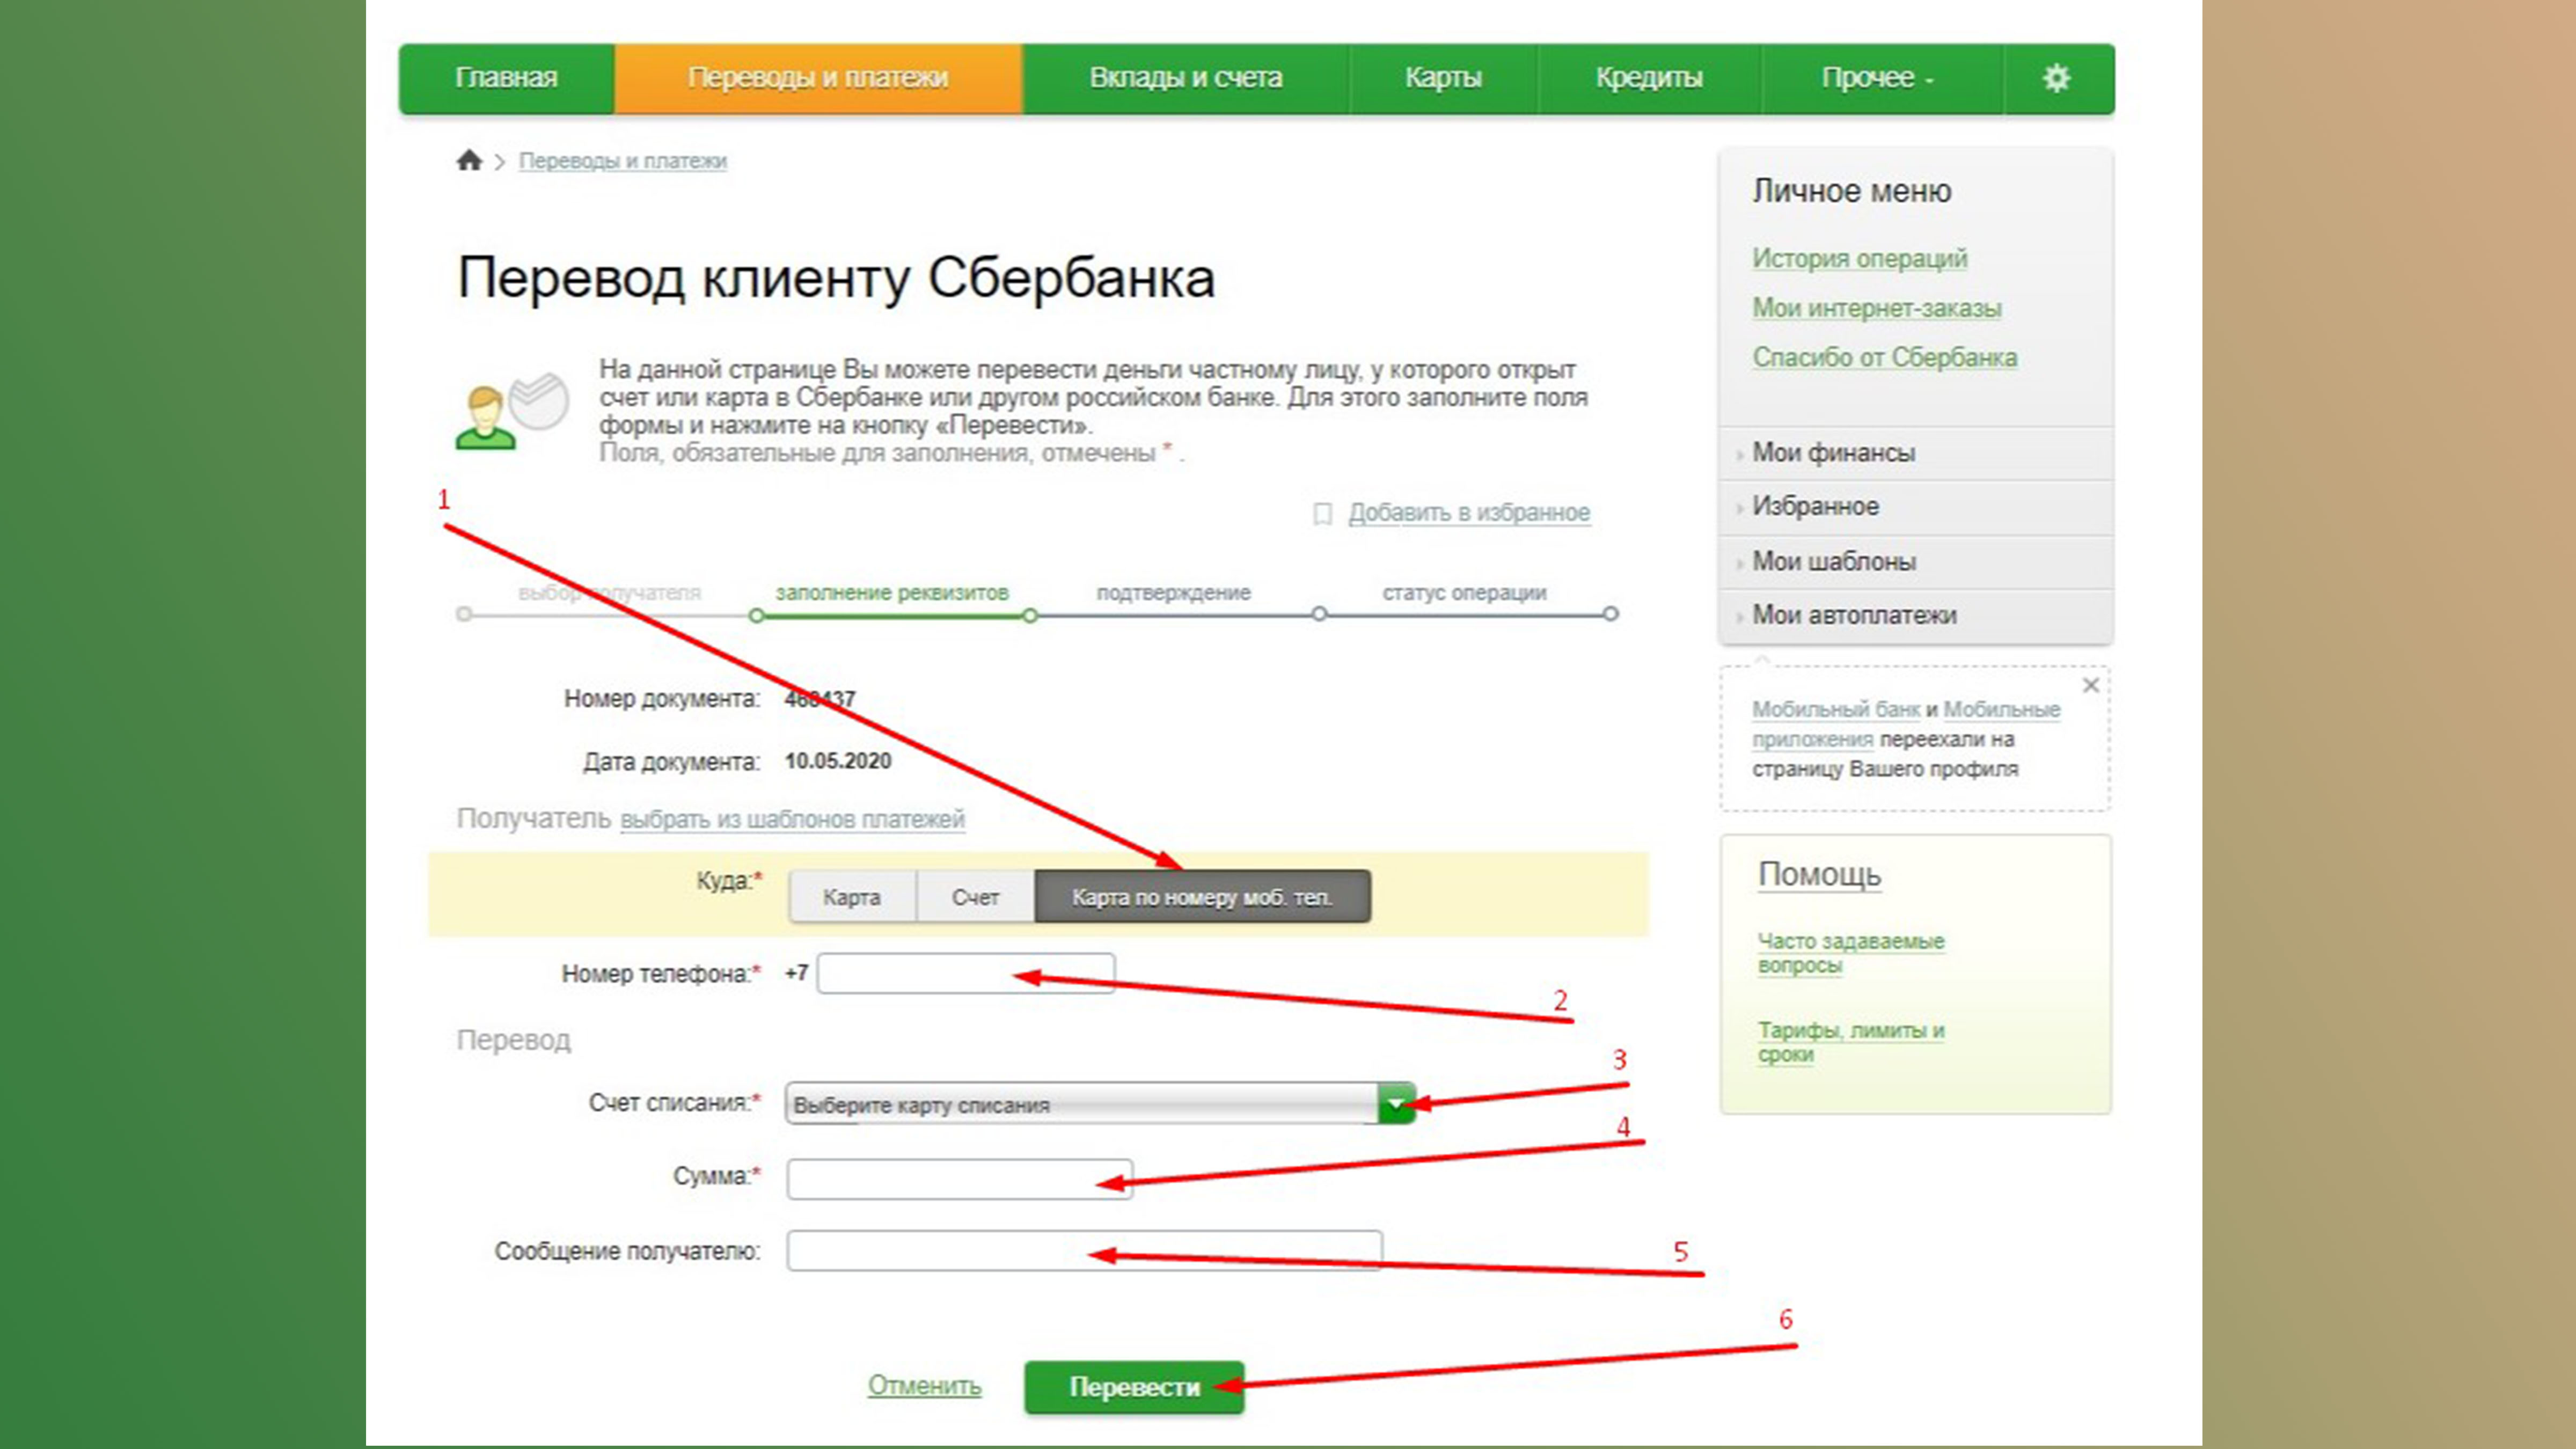
Task: Click Помощь panel heading
Action: coord(1819,874)
